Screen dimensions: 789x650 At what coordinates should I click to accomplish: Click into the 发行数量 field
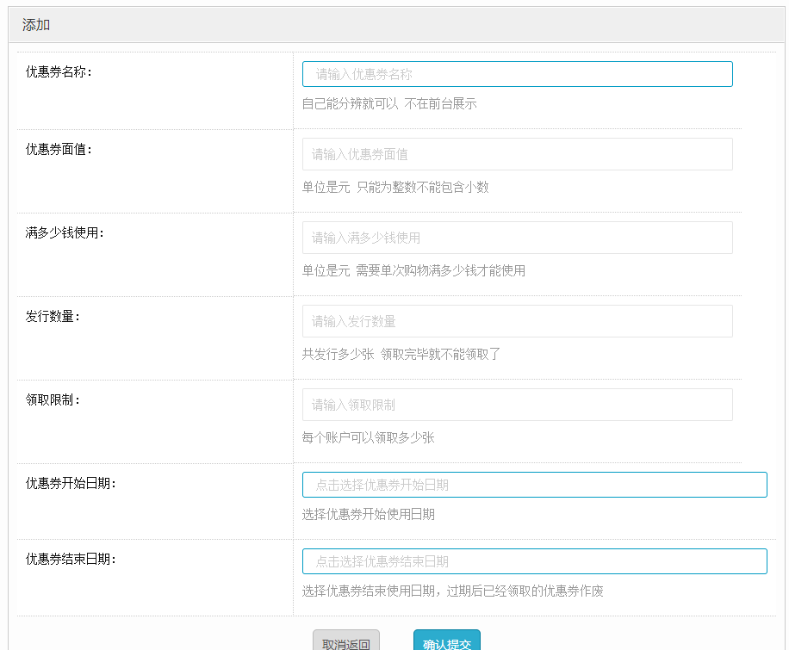(517, 321)
